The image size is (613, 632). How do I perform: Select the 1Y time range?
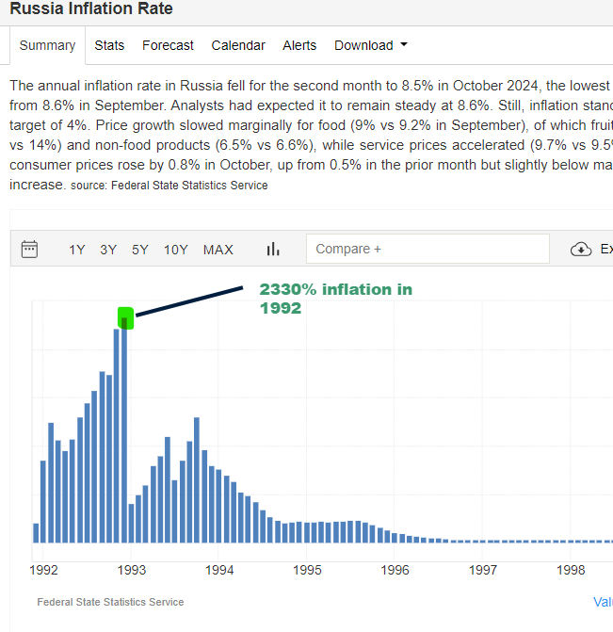click(76, 250)
